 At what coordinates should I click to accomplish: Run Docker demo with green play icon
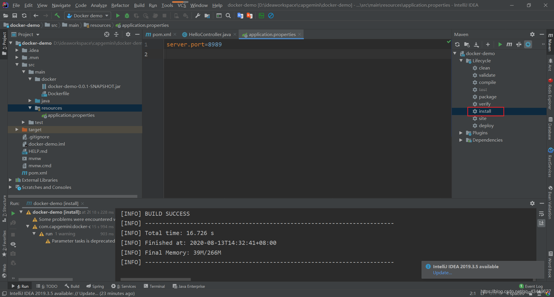click(x=118, y=16)
